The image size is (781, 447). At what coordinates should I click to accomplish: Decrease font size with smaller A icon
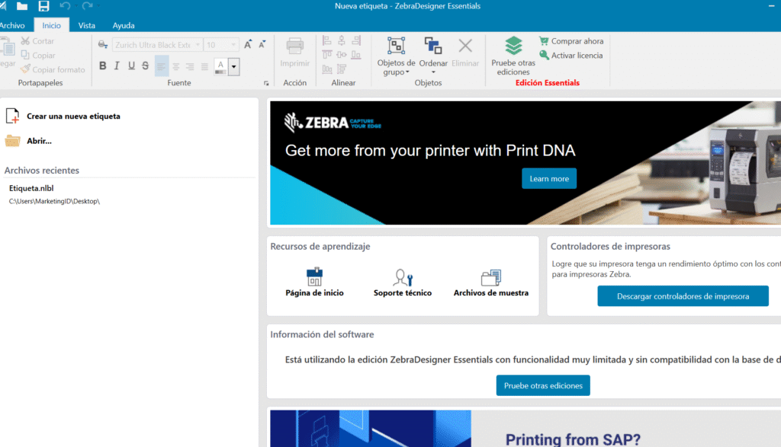(x=262, y=45)
